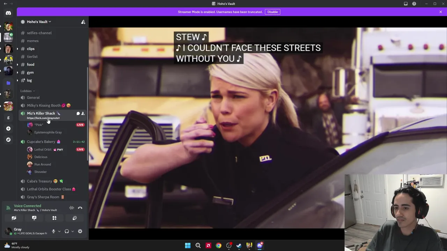Go back with the arrow in title bar
Image resolution: width=447 pixels, height=251 pixels.
(x=5, y=4)
